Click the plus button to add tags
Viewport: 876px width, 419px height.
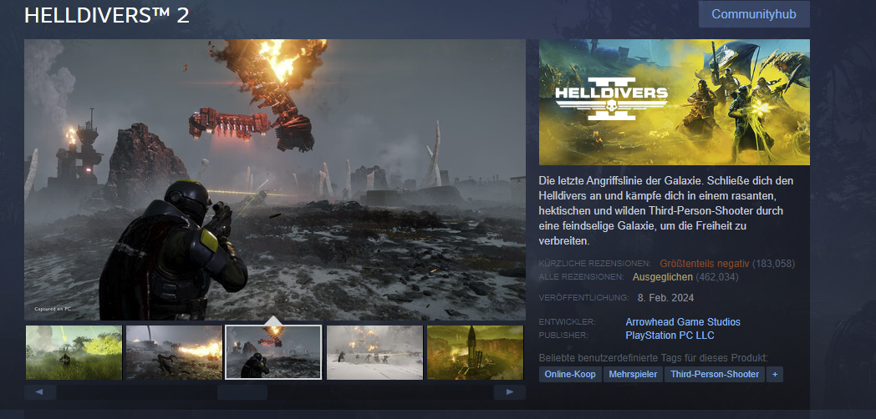(x=775, y=375)
